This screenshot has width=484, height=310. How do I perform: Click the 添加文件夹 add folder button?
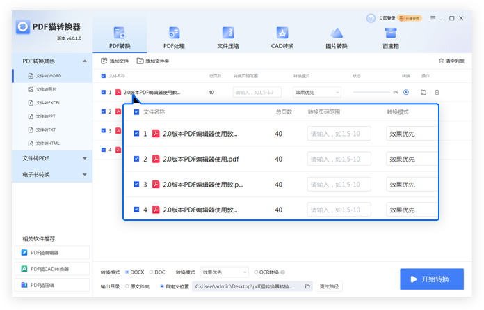(153, 61)
